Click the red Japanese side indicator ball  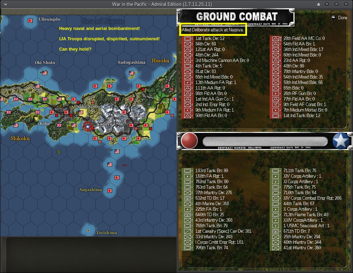pos(189,141)
